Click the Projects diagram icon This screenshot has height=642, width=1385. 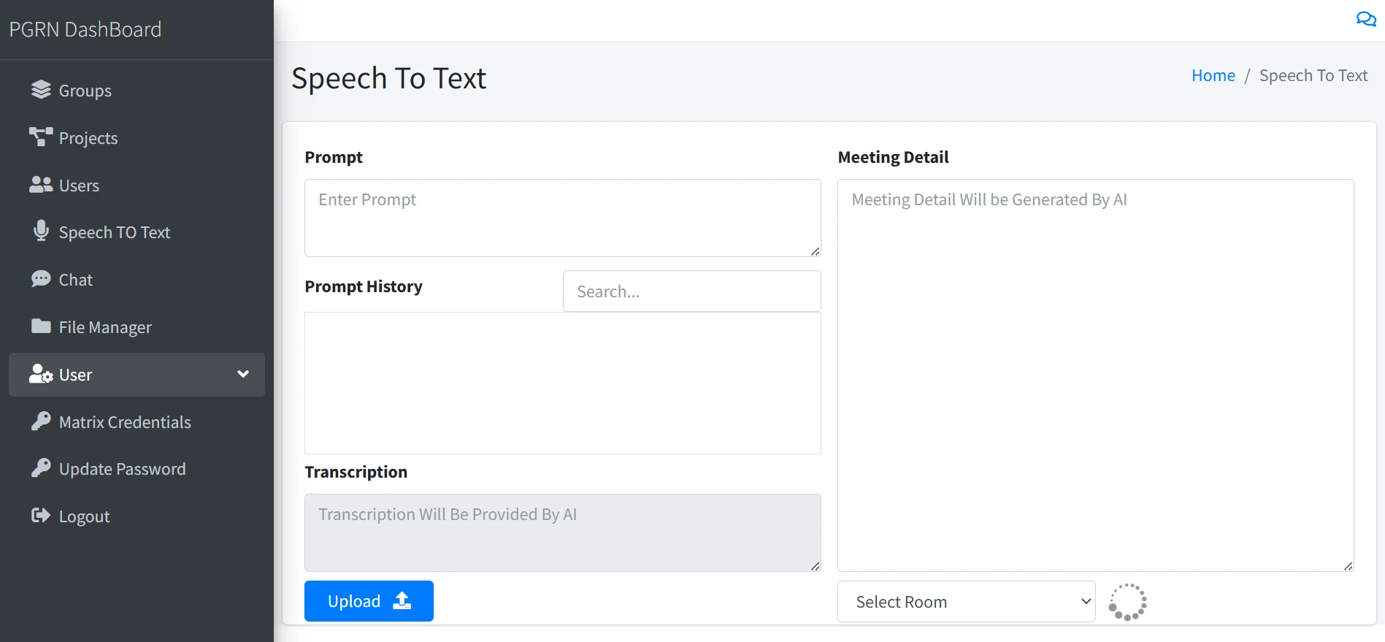41,137
